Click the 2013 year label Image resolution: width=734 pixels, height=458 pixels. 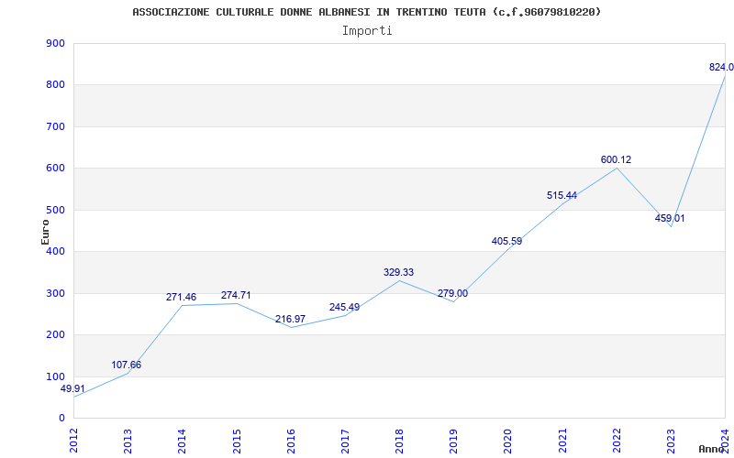tap(128, 441)
